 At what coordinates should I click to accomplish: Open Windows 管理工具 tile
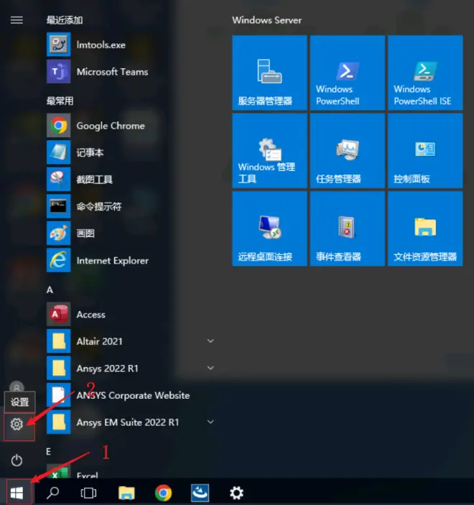pos(269,151)
